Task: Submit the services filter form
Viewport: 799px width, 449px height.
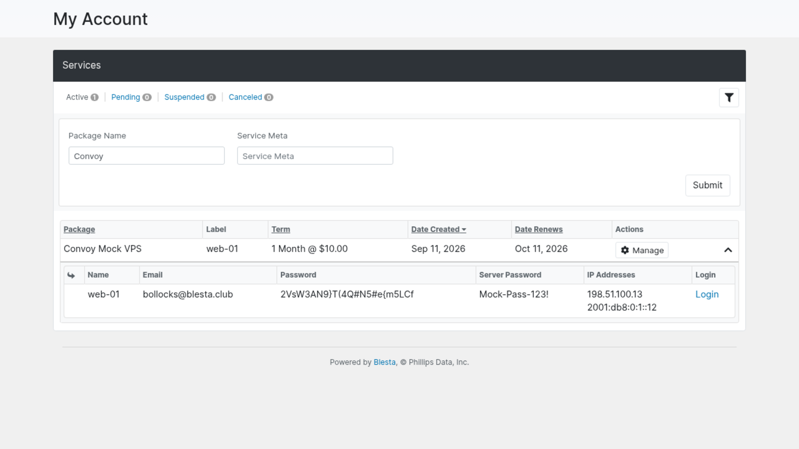Action: coord(707,185)
